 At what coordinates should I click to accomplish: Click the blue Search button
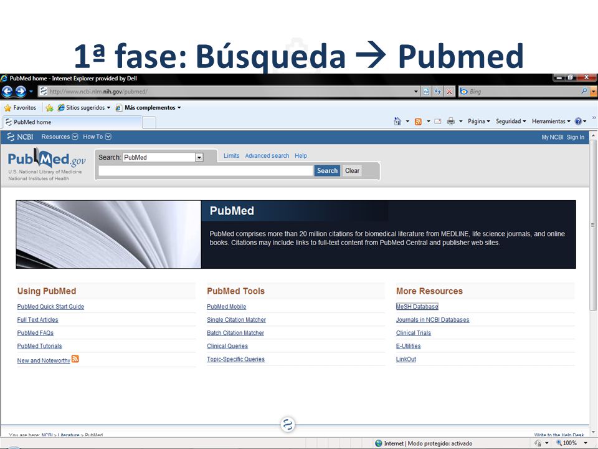coord(327,171)
